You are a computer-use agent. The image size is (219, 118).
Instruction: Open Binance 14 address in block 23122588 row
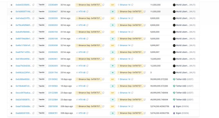click(125, 93)
